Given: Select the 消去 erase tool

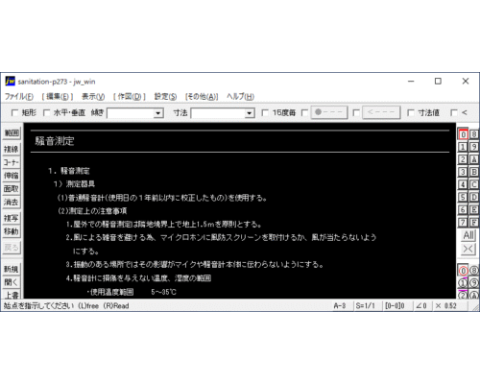Looking at the screenshot, I should (12, 202).
